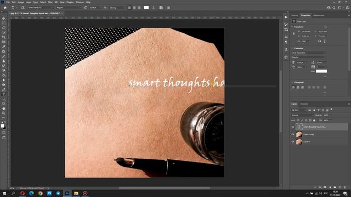Click the Layer 0 copy thumbnail
Screen dimensions: 351x197
point(299,134)
